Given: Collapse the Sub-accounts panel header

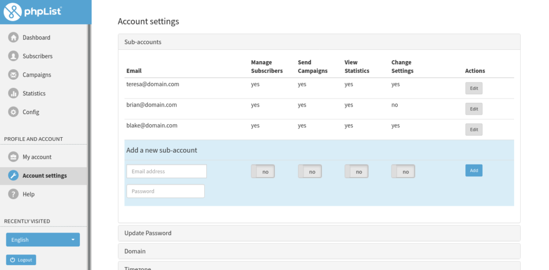Looking at the screenshot, I should click(319, 42).
